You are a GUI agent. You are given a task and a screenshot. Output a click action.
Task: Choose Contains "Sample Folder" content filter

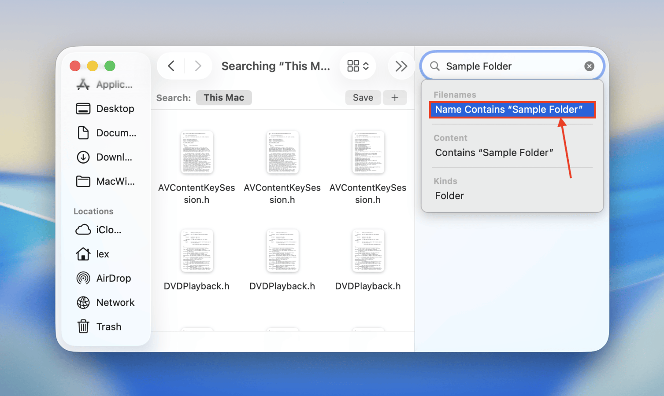[x=494, y=153]
